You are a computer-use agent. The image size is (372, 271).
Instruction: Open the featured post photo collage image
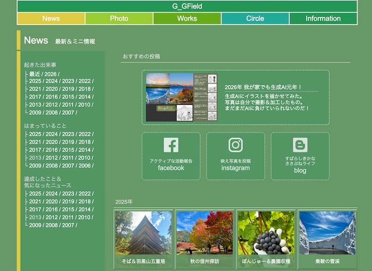click(x=181, y=97)
